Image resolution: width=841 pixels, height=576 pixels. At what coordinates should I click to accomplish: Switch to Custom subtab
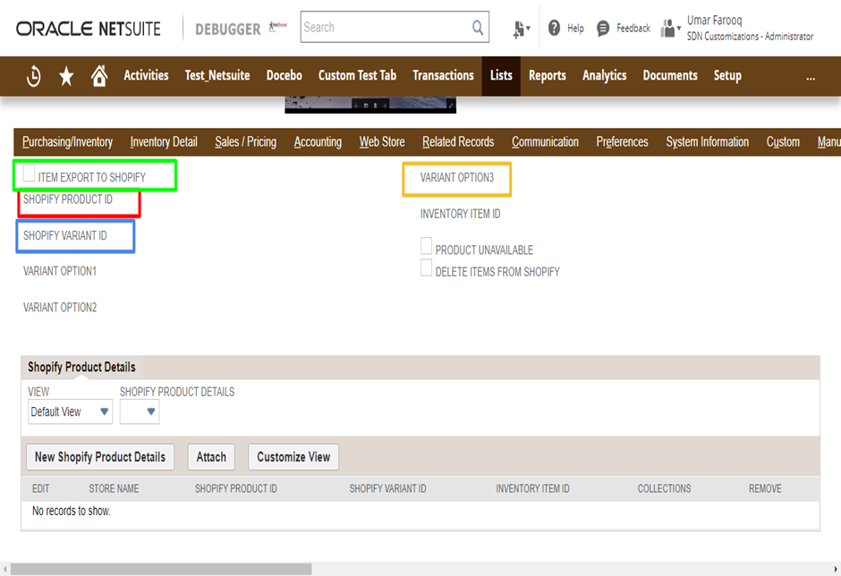pos(783,142)
